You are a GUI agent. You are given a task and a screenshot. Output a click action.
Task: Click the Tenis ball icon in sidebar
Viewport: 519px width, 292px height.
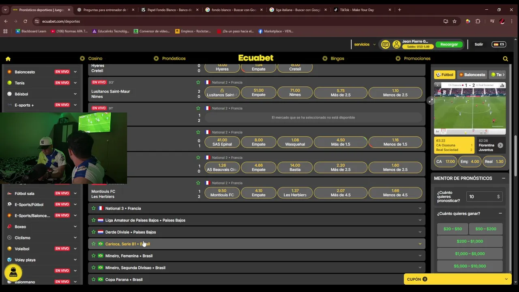click(9, 83)
